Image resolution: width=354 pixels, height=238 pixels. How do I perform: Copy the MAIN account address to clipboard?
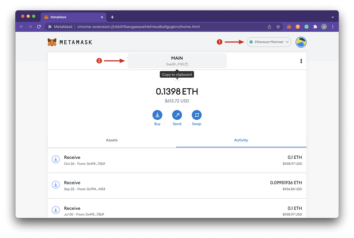(x=177, y=61)
